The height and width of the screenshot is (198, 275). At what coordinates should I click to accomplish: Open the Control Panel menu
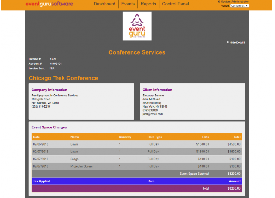click(175, 4)
